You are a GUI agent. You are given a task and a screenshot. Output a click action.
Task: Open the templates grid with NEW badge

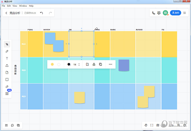point(7,93)
